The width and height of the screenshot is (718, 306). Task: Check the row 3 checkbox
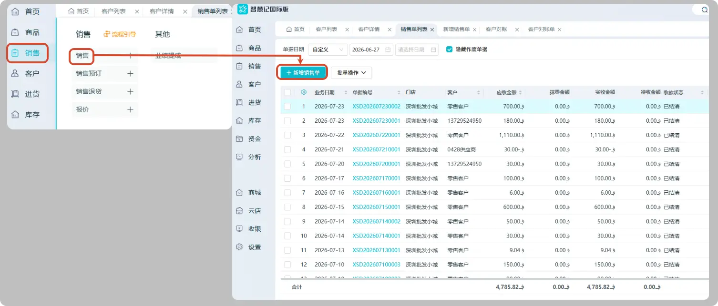(287, 135)
